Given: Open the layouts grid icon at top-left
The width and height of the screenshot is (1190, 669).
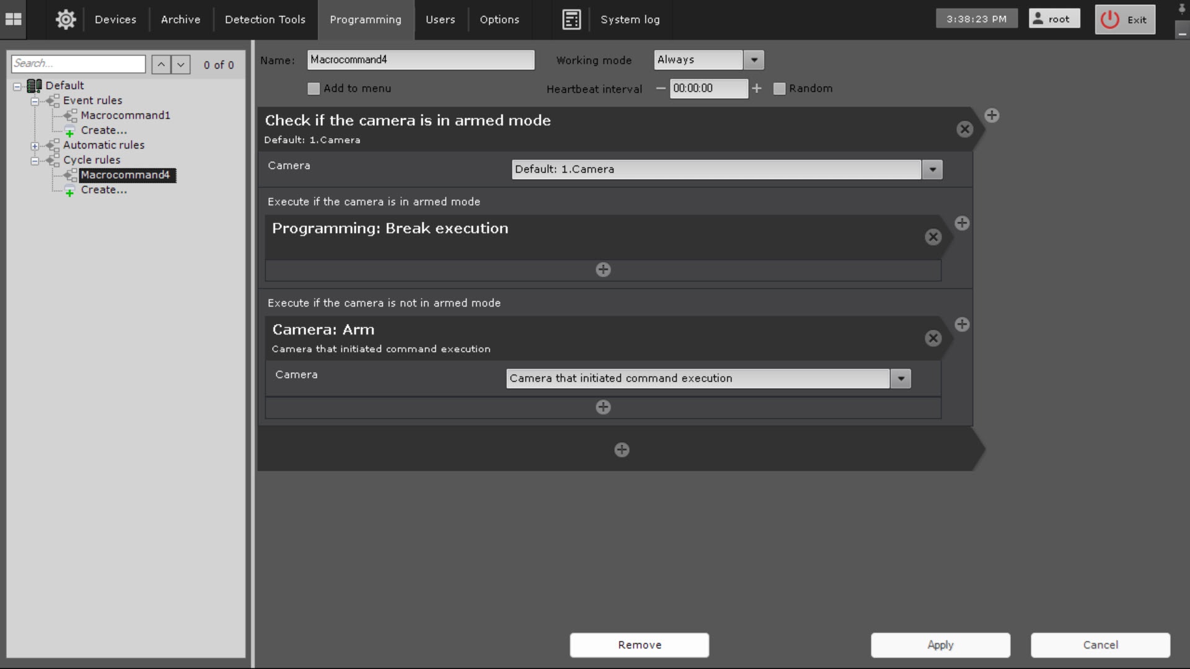Looking at the screenshot, I should pyautogui.click(x=13, y=19).
